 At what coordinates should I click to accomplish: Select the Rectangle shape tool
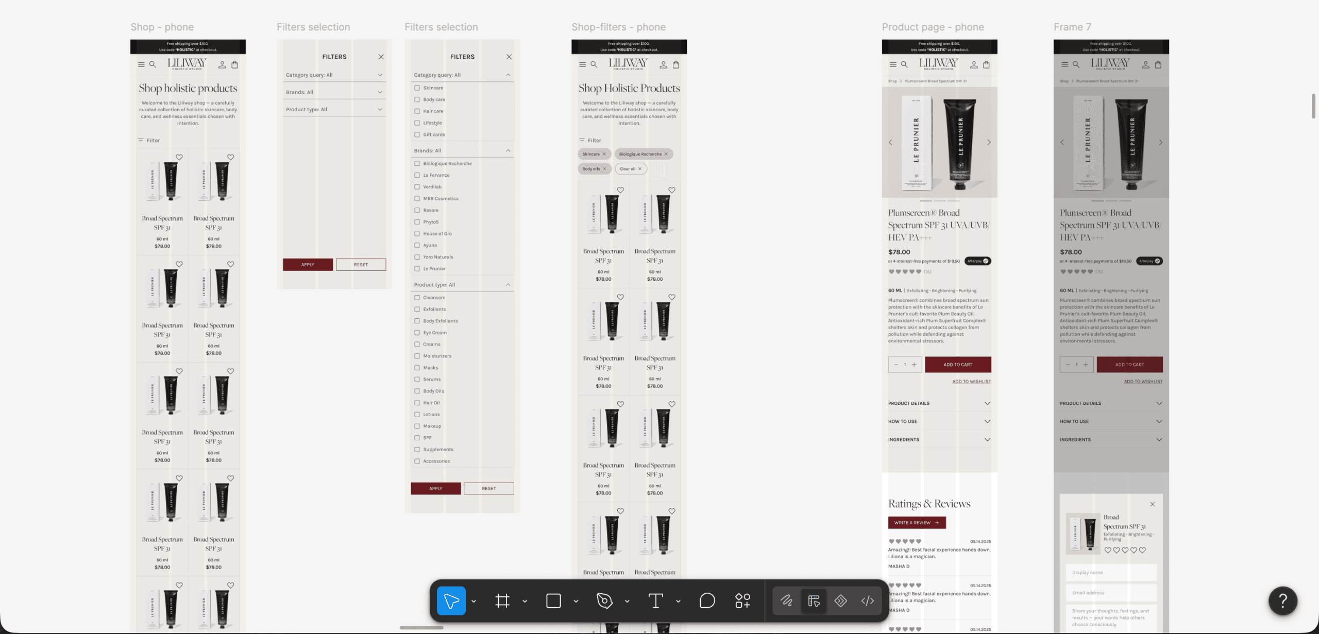[553, 601]
